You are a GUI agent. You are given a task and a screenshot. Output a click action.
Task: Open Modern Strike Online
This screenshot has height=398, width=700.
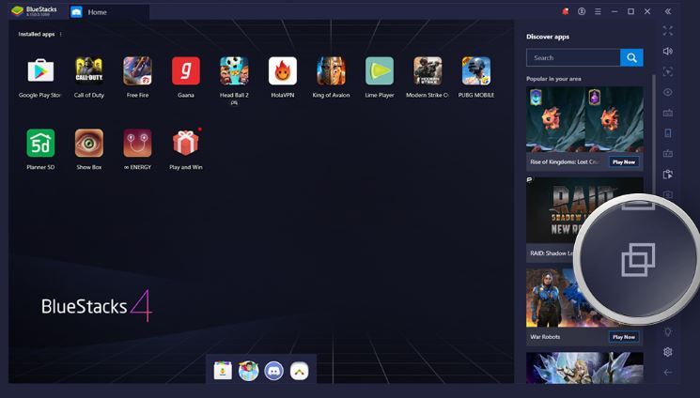(x=428, y=71)
